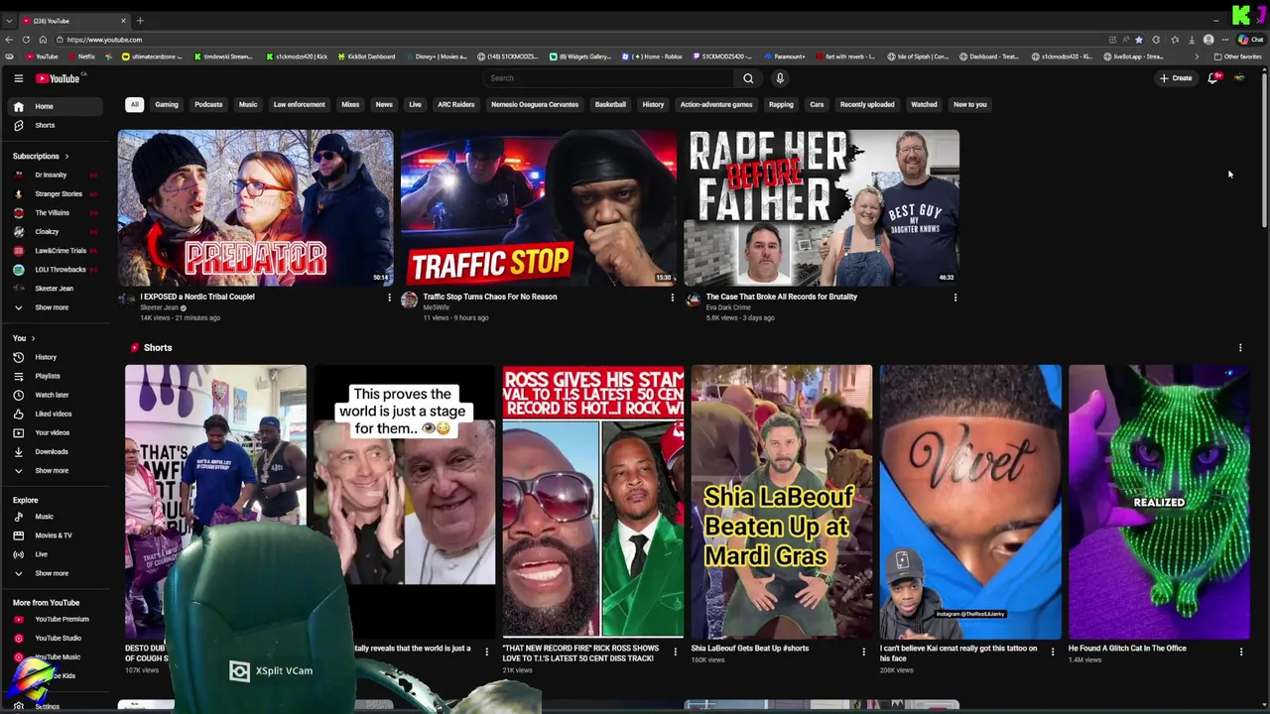Select the All filter chip
The height and width of the screenshot is (714, 1270).
click(x=134, y=104)
